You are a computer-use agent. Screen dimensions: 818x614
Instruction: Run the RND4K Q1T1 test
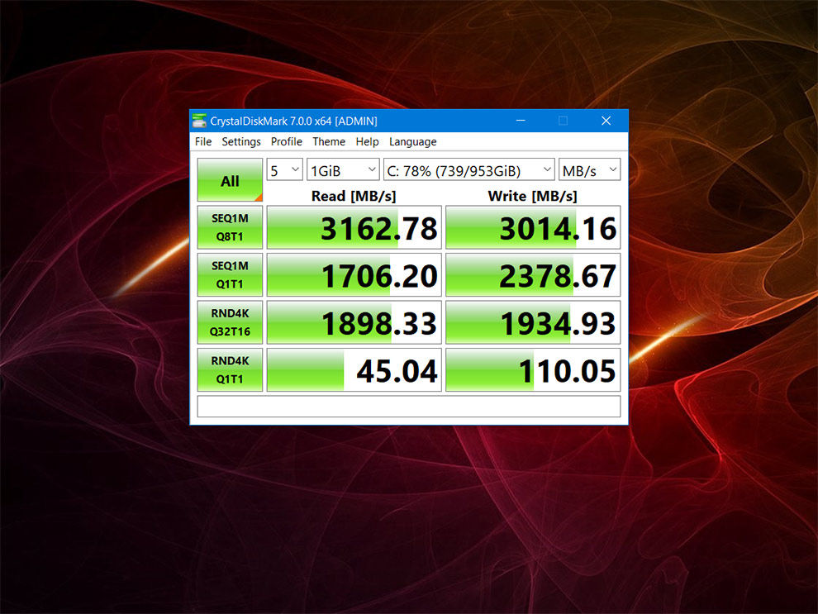[230, 370]
